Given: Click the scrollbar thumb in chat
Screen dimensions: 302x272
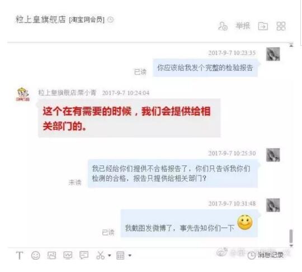Looking at the screenshot, I should pos(291,236).
